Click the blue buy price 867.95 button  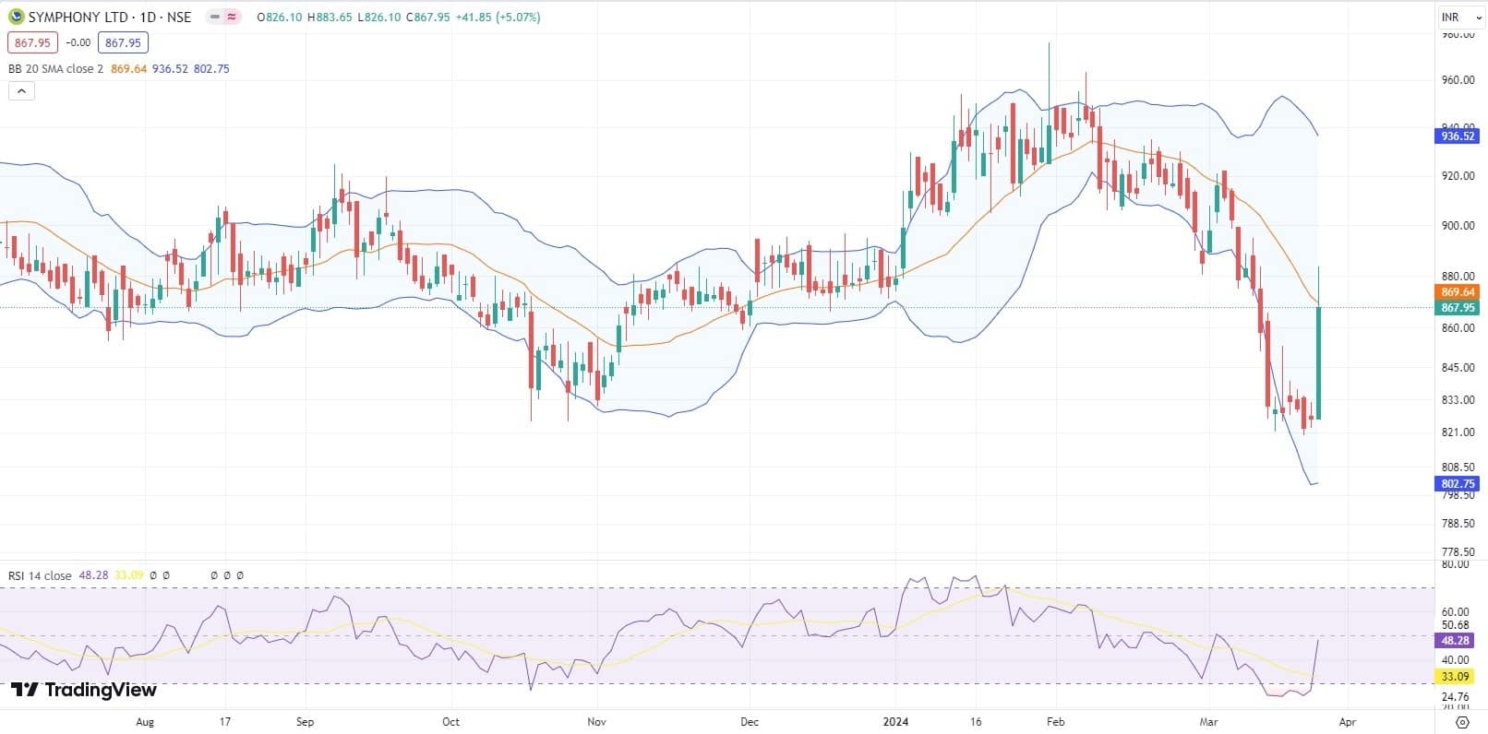coord(123,42)
